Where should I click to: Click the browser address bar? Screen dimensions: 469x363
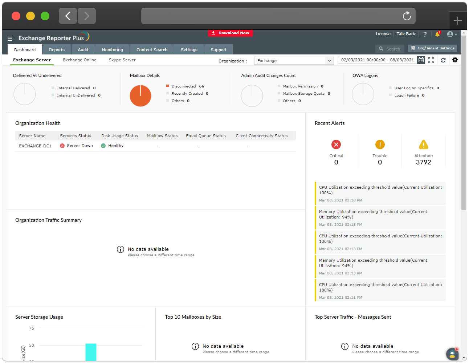pyautogui.click(x=278, y=16)
